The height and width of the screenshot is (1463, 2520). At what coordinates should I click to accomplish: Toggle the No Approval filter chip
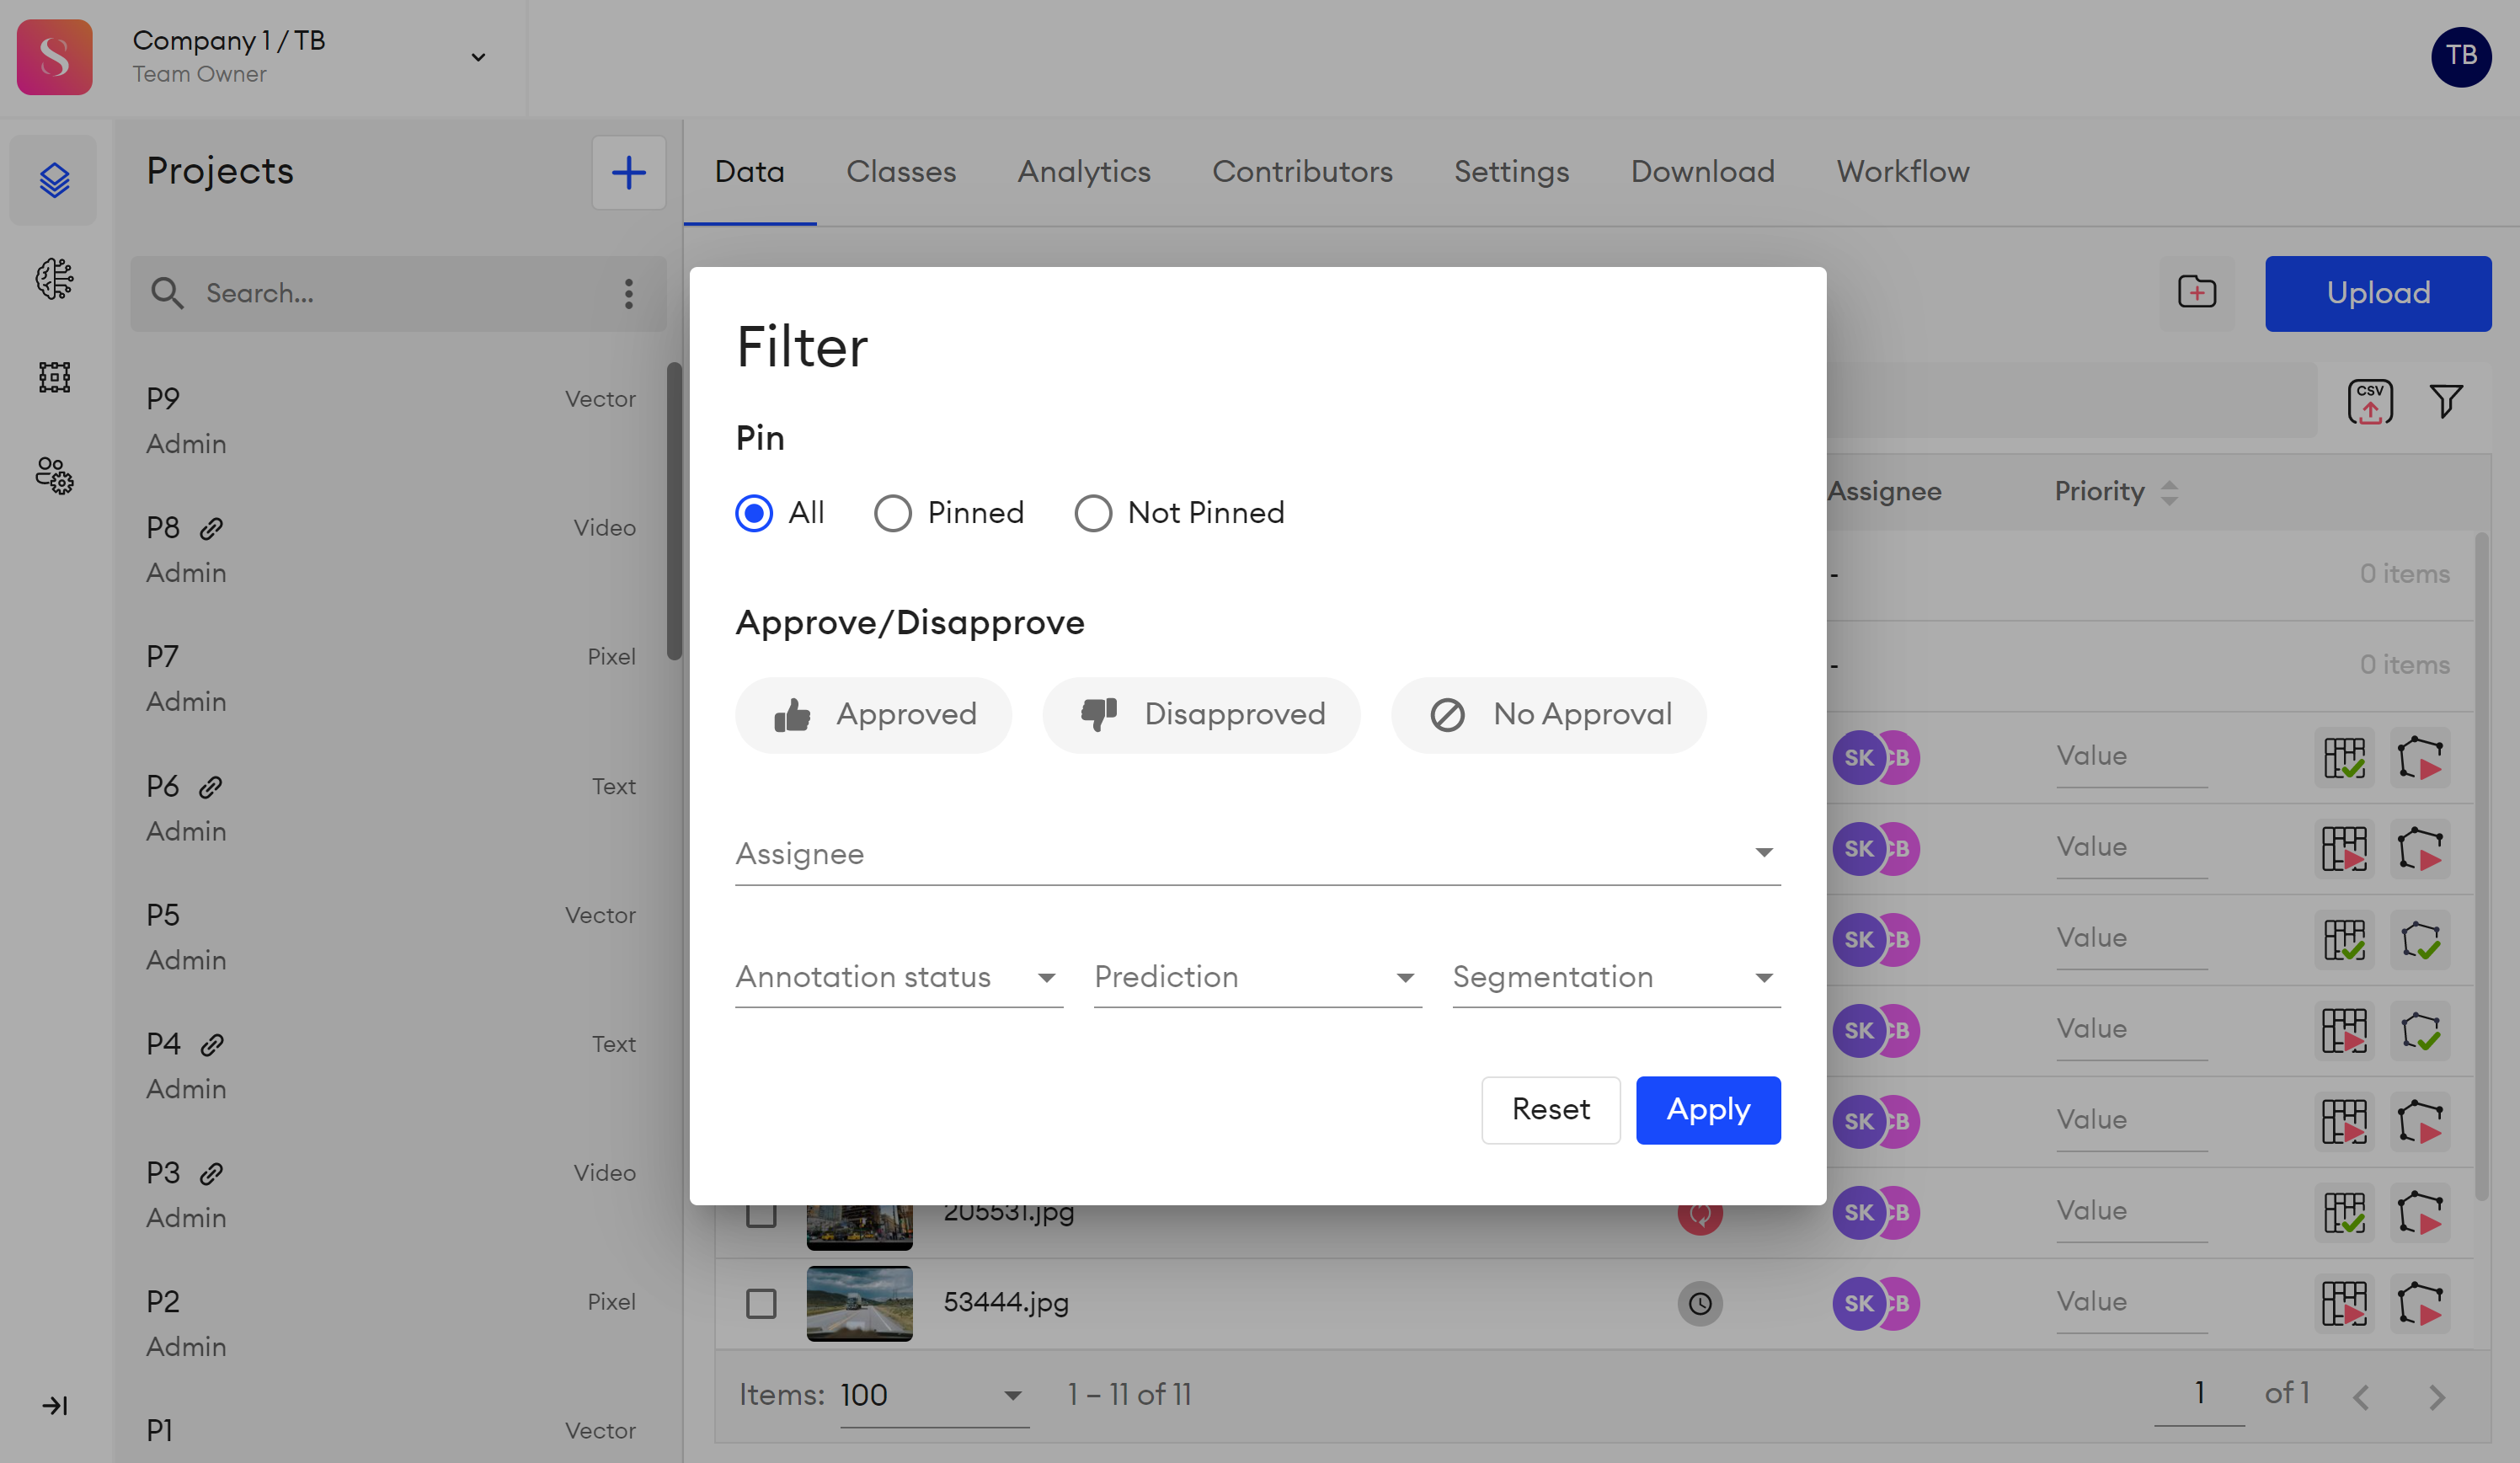click(x=1549, y=714)
